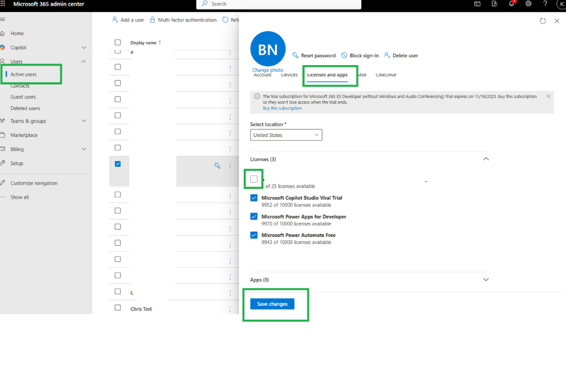Open the Select location dropdown
The image size is (566, 365).
pos(286,135)
